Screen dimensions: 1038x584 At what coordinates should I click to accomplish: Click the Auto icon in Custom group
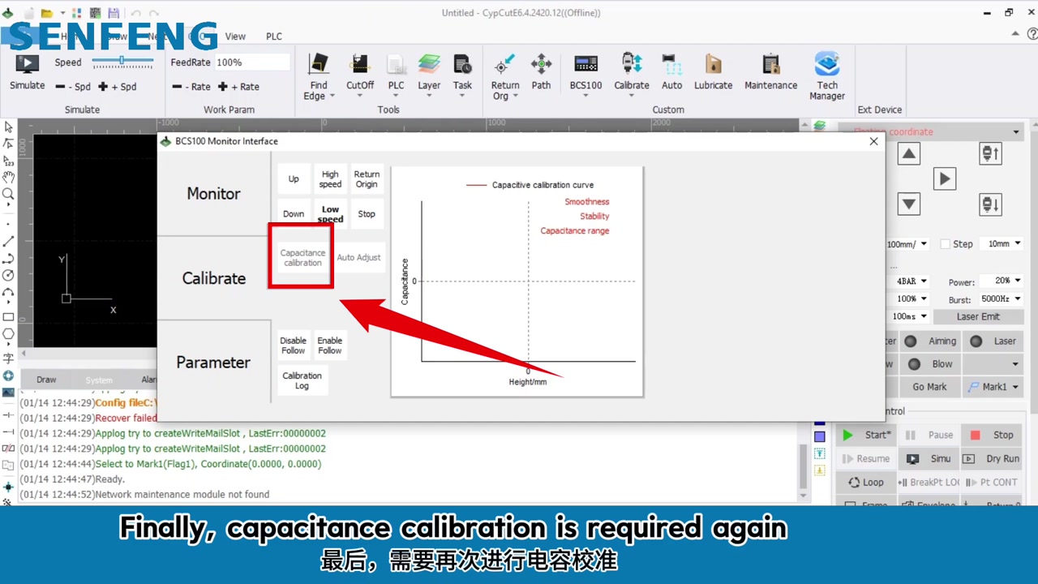pos(671,71)
